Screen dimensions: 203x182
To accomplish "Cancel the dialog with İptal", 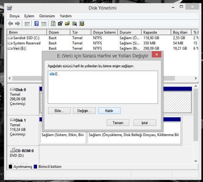I will pyautogui.click(x=144, y=123).
